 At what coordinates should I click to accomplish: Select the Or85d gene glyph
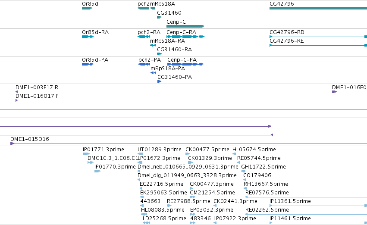coord(87,8)
